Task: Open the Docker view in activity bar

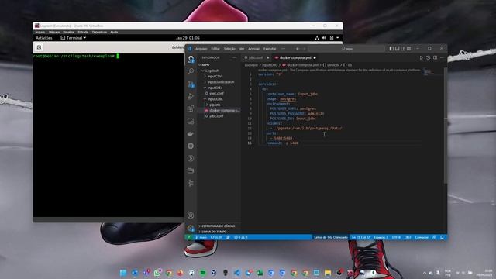Action: pyautogui.click(x=191, y=133)
